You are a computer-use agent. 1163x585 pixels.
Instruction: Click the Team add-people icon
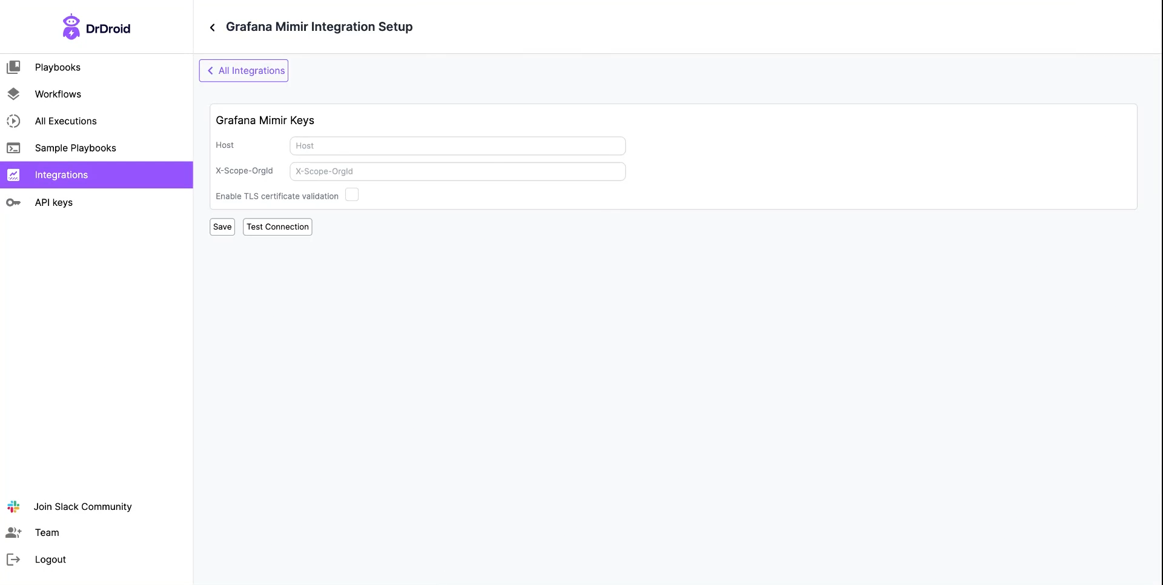click(13, 533)
